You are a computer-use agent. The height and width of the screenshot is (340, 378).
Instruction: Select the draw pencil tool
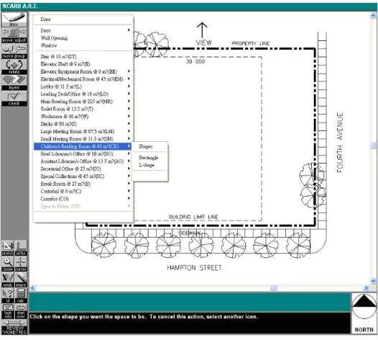coord(14,19)
